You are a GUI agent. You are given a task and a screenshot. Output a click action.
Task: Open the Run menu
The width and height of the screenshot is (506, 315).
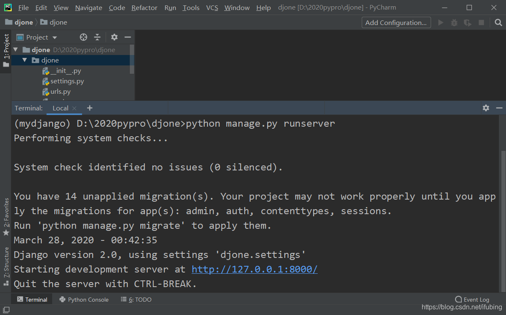click(170, 7)
